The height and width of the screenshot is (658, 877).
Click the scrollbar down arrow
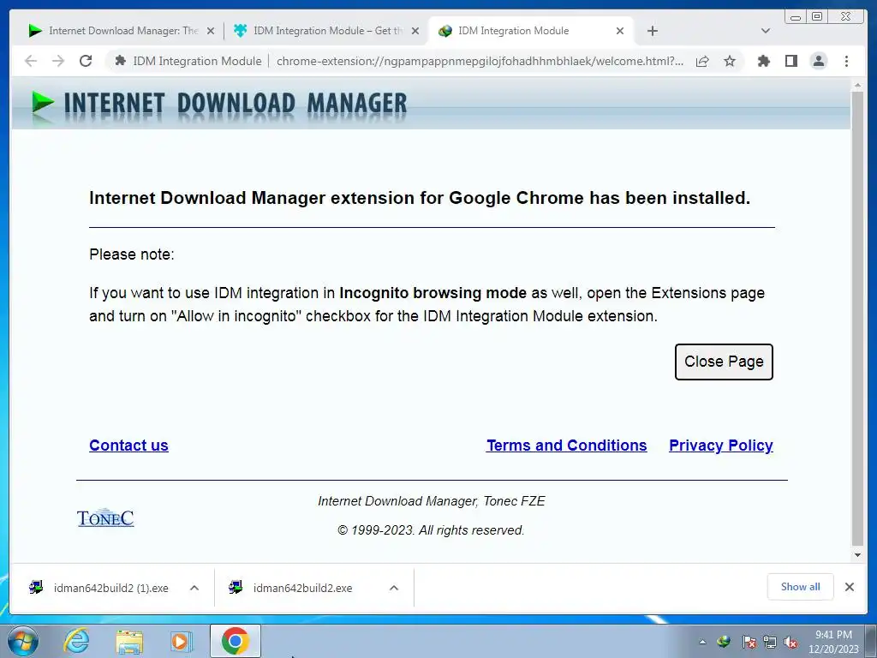click(857, 555)
